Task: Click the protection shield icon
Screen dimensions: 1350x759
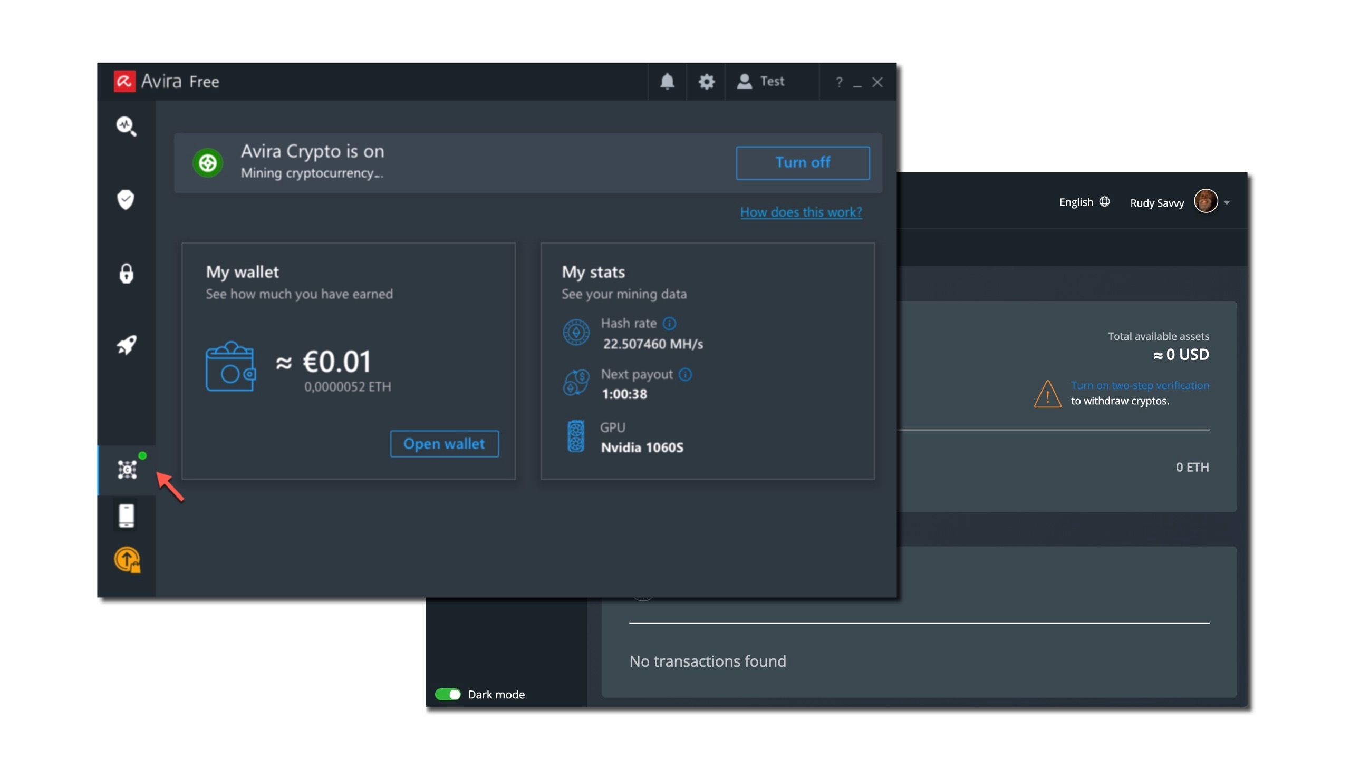Action: [x=127, y=199]
